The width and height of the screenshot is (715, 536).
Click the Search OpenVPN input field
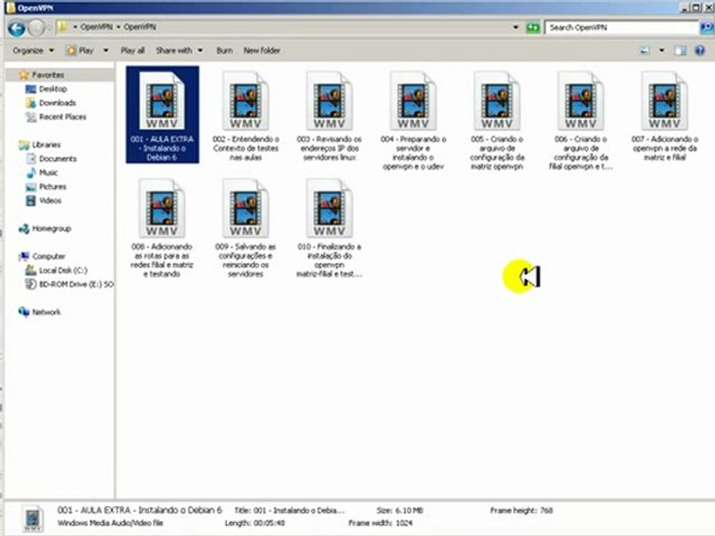623,28
